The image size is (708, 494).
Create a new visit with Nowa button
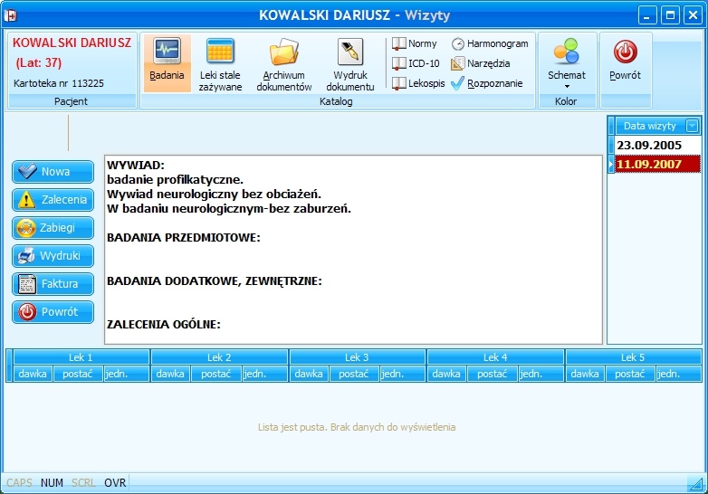click(x=53, y=171)
